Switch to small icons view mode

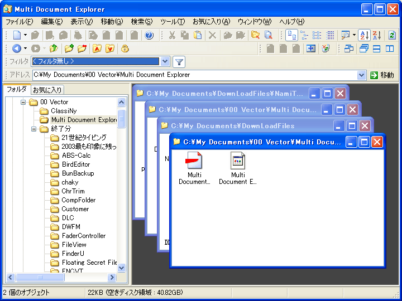click(304, 35)
